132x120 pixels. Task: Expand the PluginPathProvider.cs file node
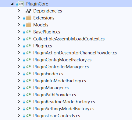pyautogui.click(x=19, y=94)
